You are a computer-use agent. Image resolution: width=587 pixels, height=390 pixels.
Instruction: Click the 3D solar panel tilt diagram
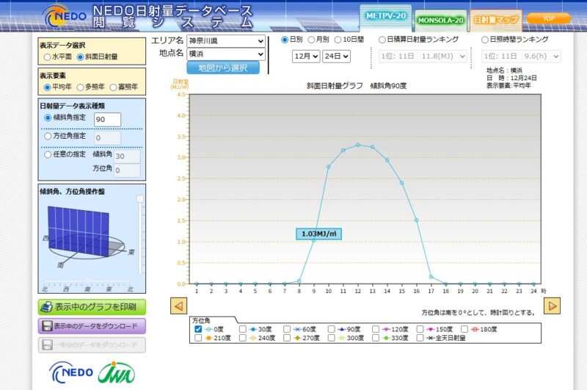pos(84,235)
